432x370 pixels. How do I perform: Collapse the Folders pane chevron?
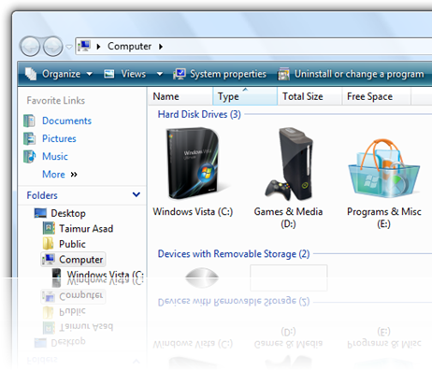[137, 195]
